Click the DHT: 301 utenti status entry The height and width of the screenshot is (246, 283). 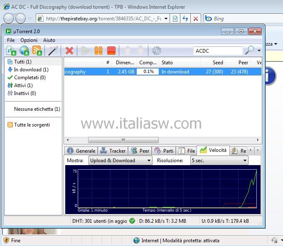99,221
